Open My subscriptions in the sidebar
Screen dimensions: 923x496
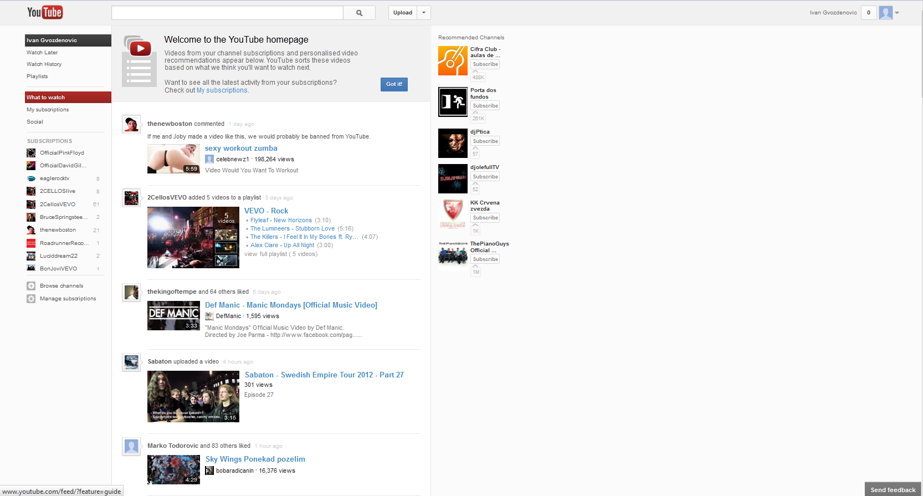click(x=48, y=110)
